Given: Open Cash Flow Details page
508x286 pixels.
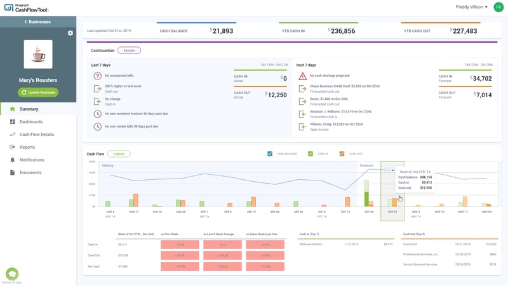Looking at the screenshot, I should coord(38,134).
